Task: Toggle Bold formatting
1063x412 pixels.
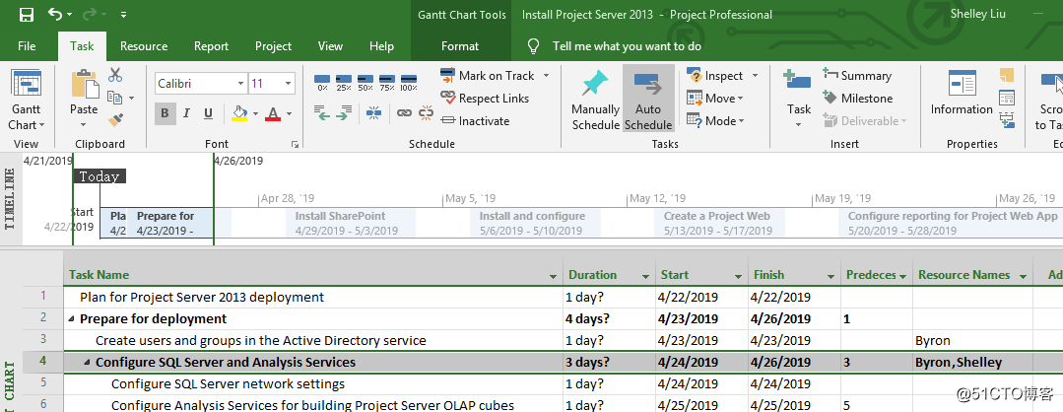Action: click(165, 113)
